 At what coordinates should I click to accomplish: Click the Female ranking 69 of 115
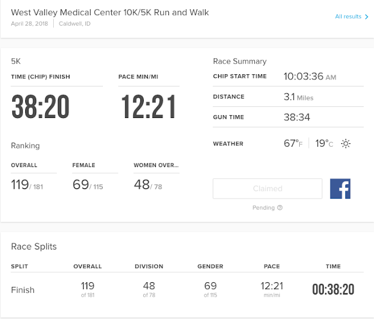pos(88,185)
